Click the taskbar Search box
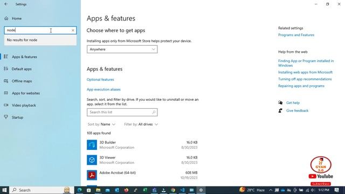Screen dimensions: 345x194 point(42,190)
